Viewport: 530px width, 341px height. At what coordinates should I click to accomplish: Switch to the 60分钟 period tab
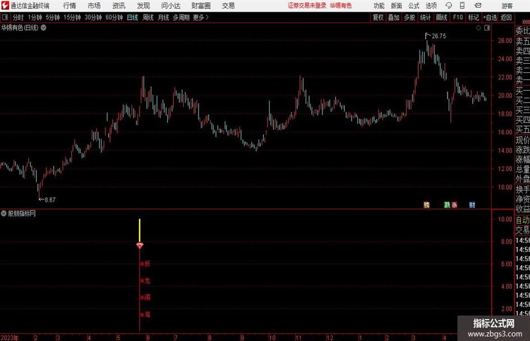pos(114,17)
